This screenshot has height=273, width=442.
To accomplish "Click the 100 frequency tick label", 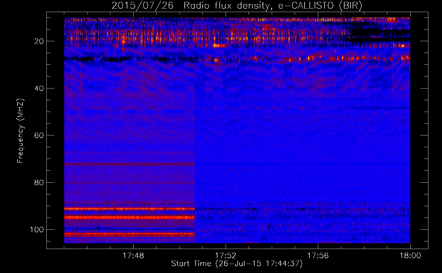I will [37, 230].
